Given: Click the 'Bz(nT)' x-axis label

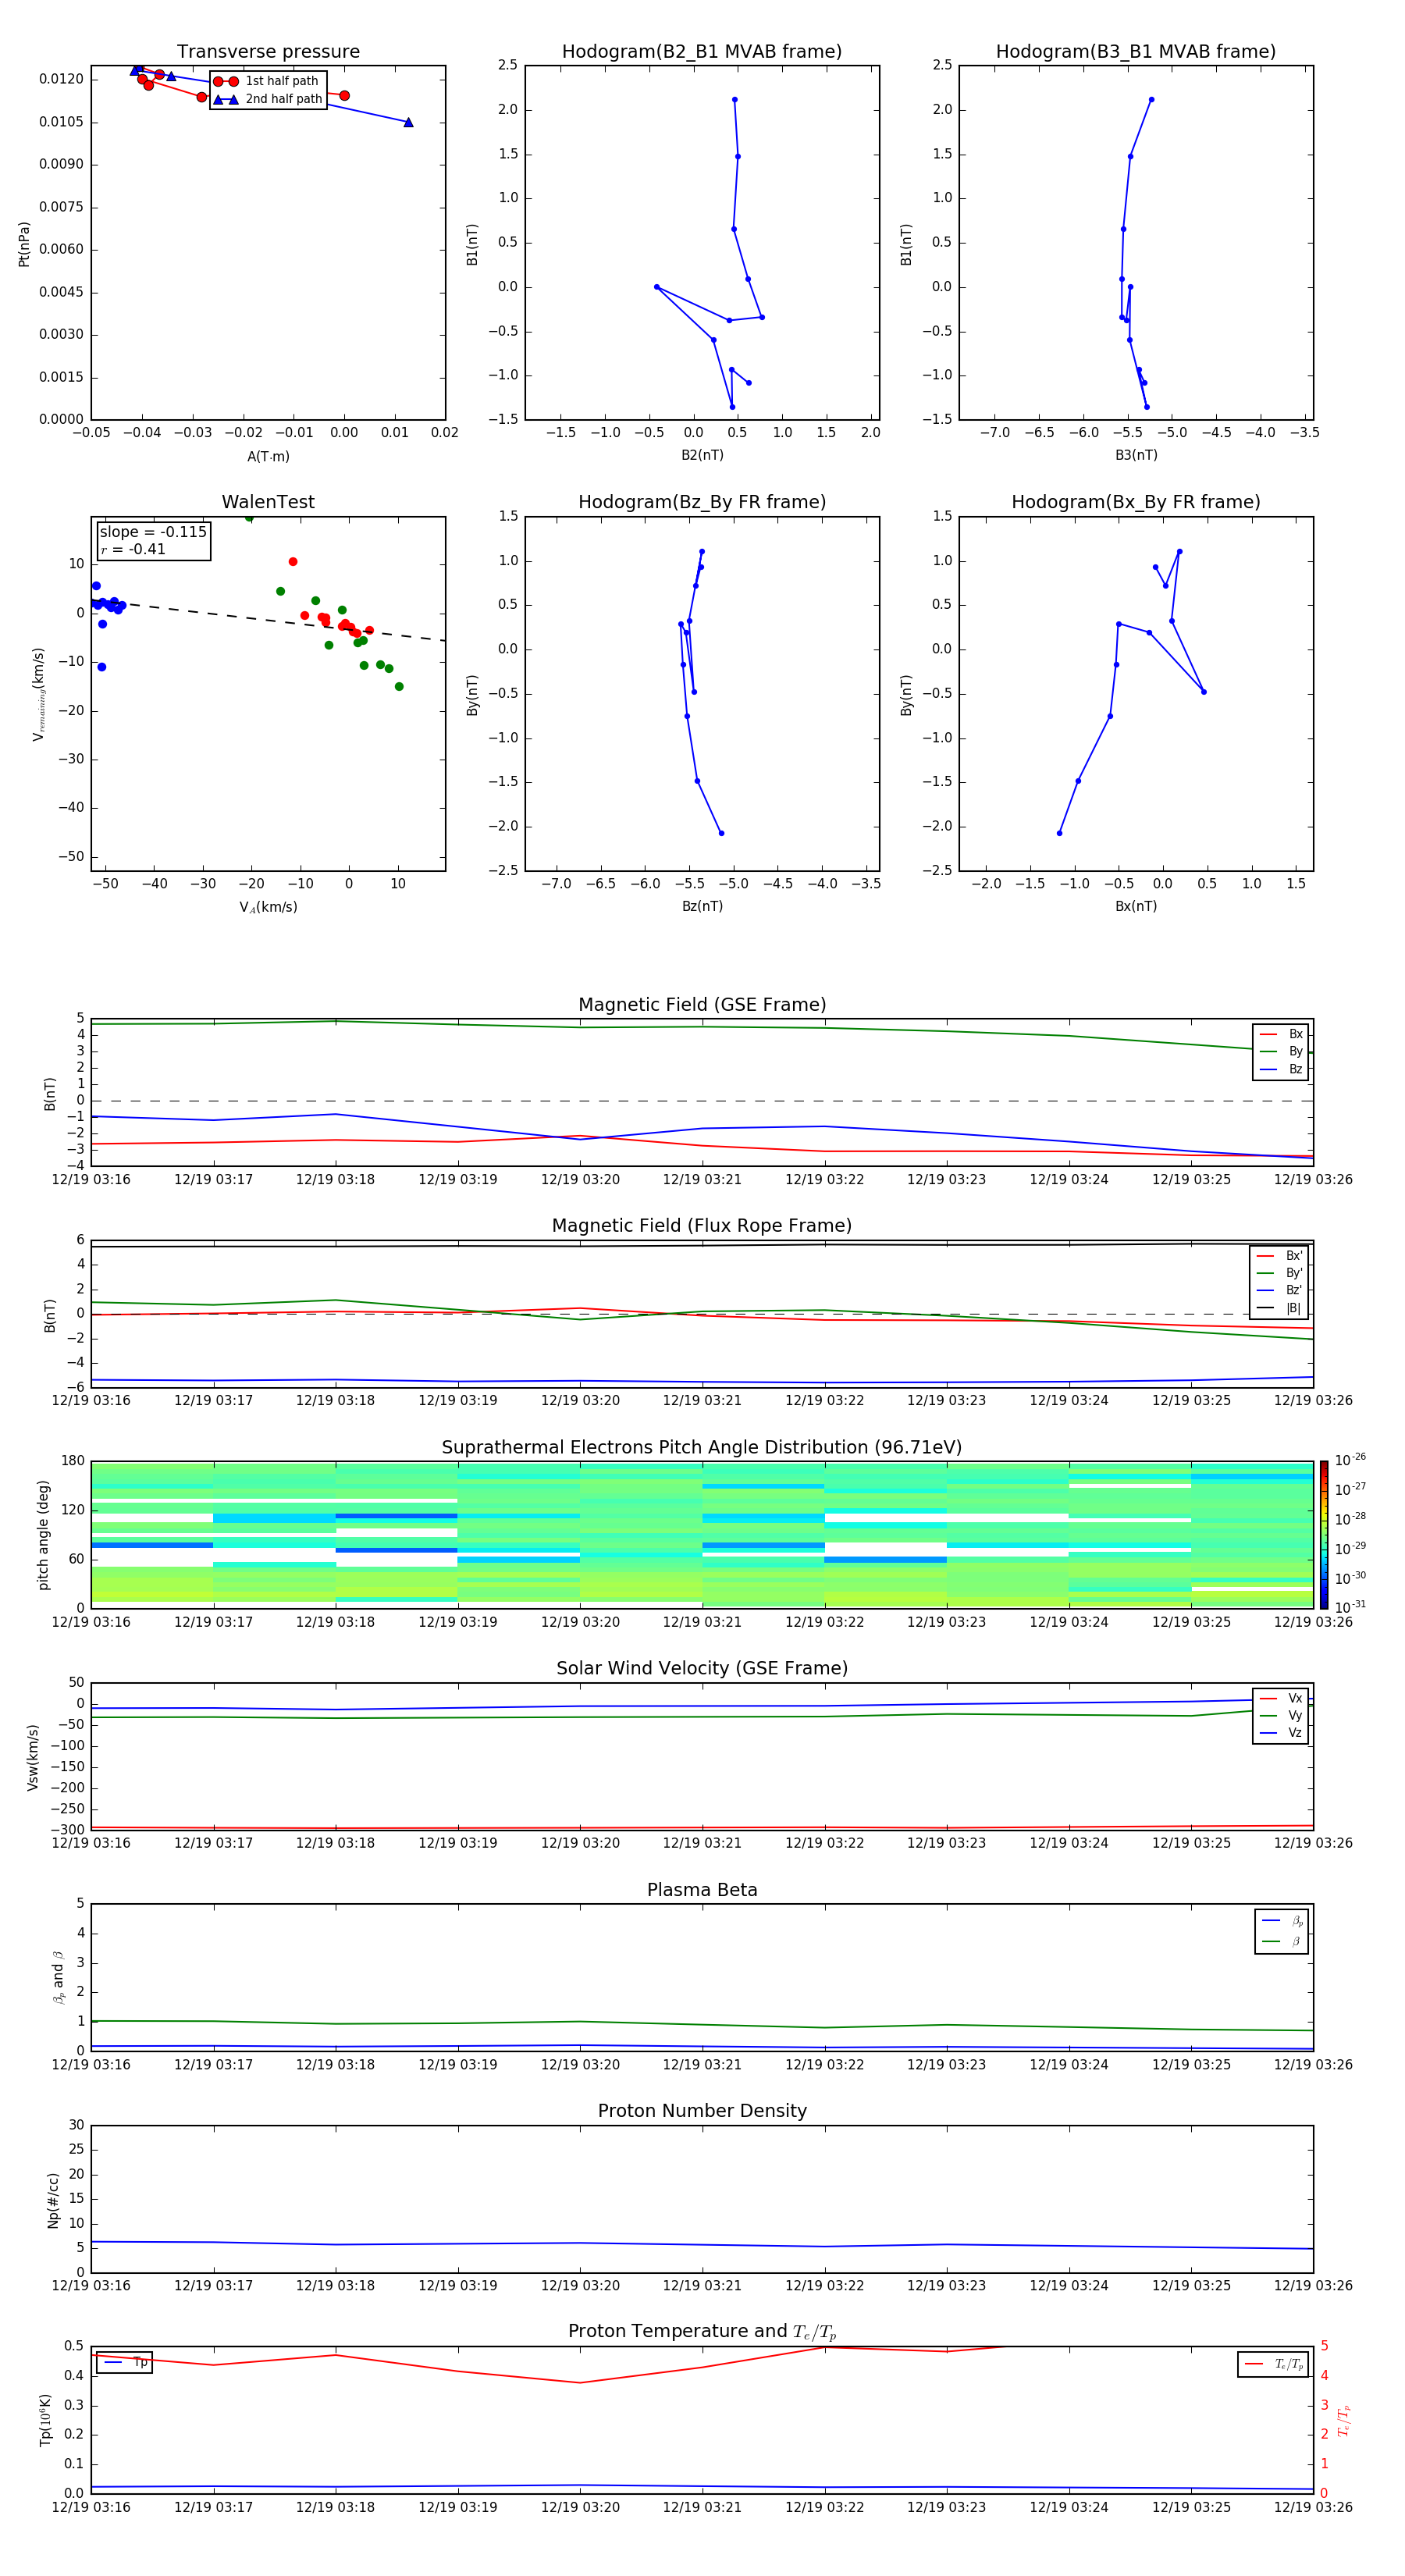Looking at the screenshot, I should pos(702,906).
